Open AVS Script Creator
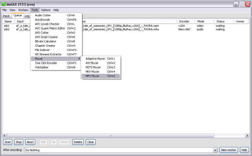 (56, 37)
